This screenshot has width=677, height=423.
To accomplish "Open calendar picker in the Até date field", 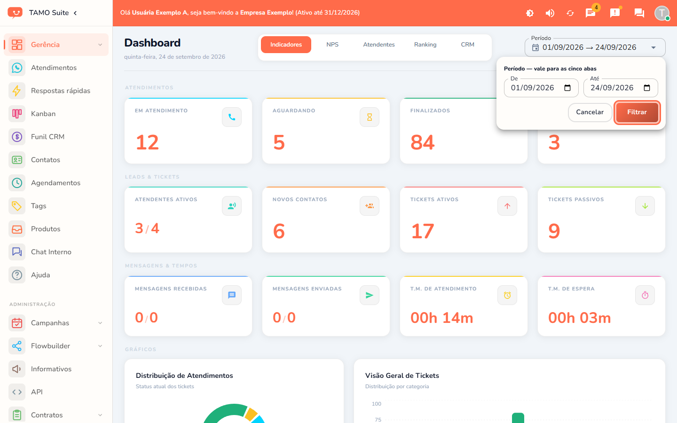I will (647, 88).
